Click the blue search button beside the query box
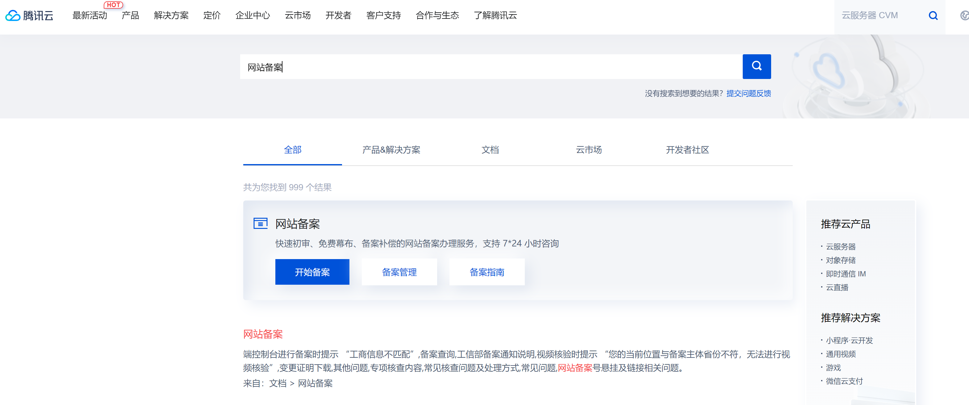The image size is (969, 405). (x=757, y=67)
